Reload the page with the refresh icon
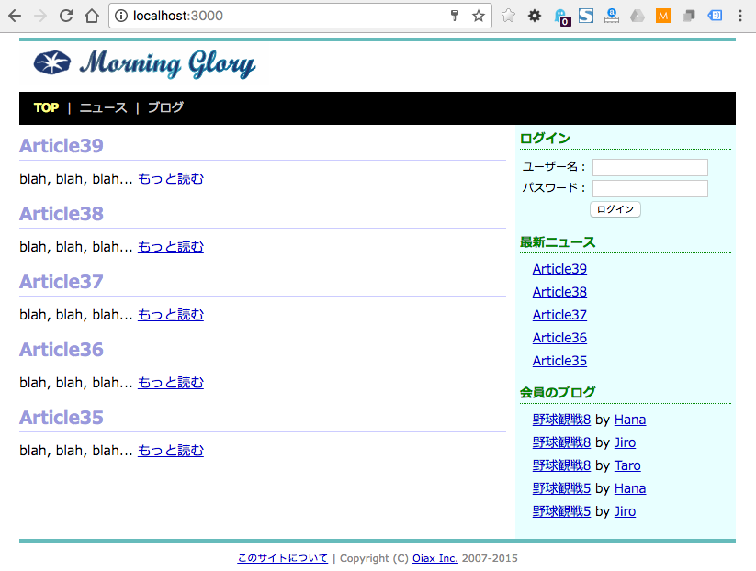Image resolution: width=756 pixels, height=571 pixels. pyautogui.click(x=66, y=16)
